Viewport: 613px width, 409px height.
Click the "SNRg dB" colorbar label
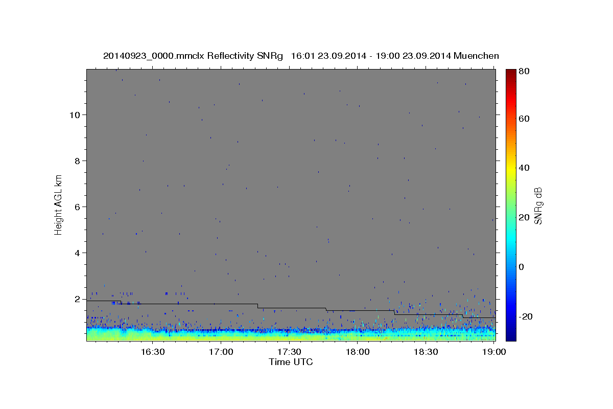tap(538, 204)
